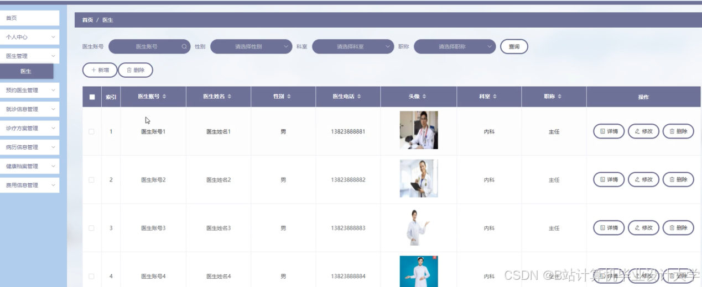Click 首页 in the breadcrumb
702x287 pixels.
click(x=87, y=20)
